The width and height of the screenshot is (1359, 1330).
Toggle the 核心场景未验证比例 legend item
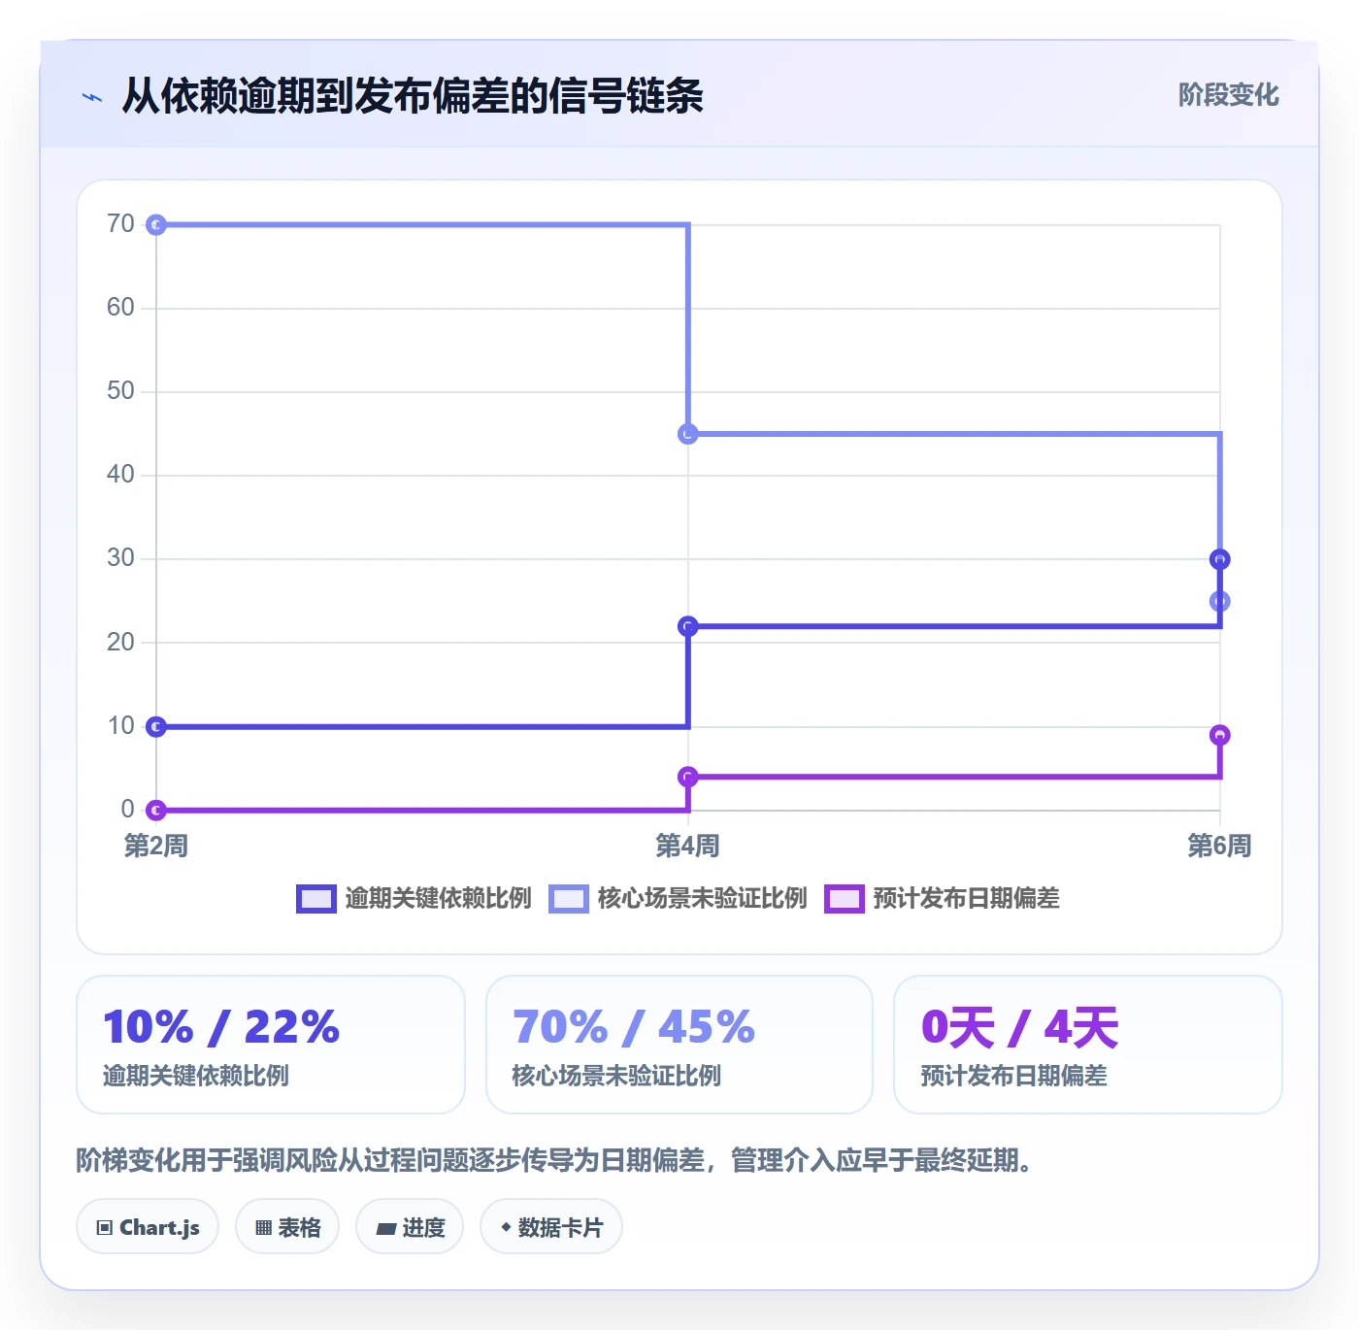point(678,899)
